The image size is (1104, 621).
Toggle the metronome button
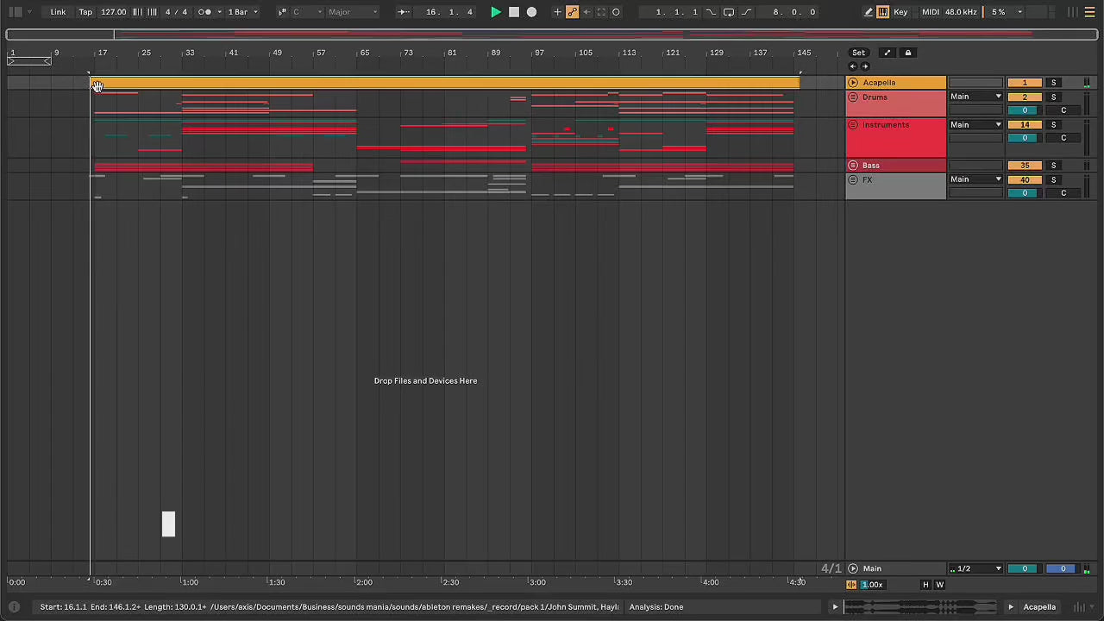click(x=205, y=12)
